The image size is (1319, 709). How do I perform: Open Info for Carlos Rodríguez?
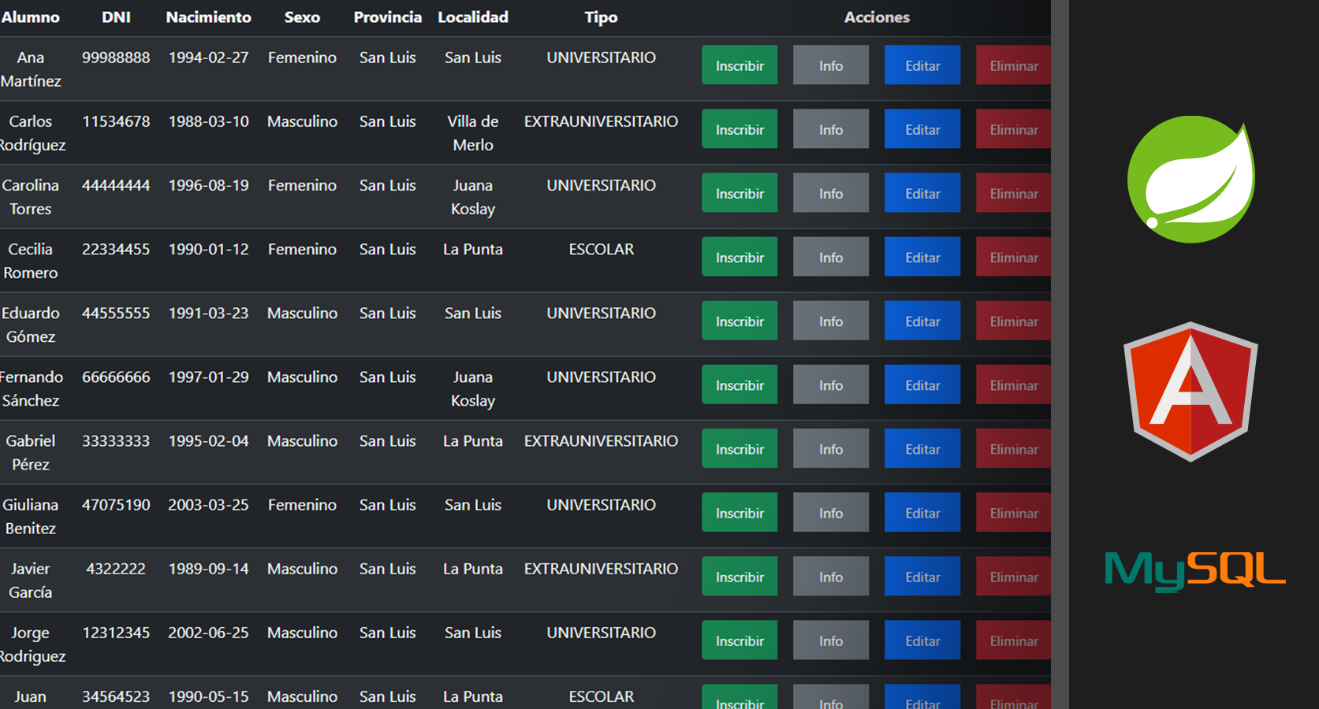[x=830, y=128]
